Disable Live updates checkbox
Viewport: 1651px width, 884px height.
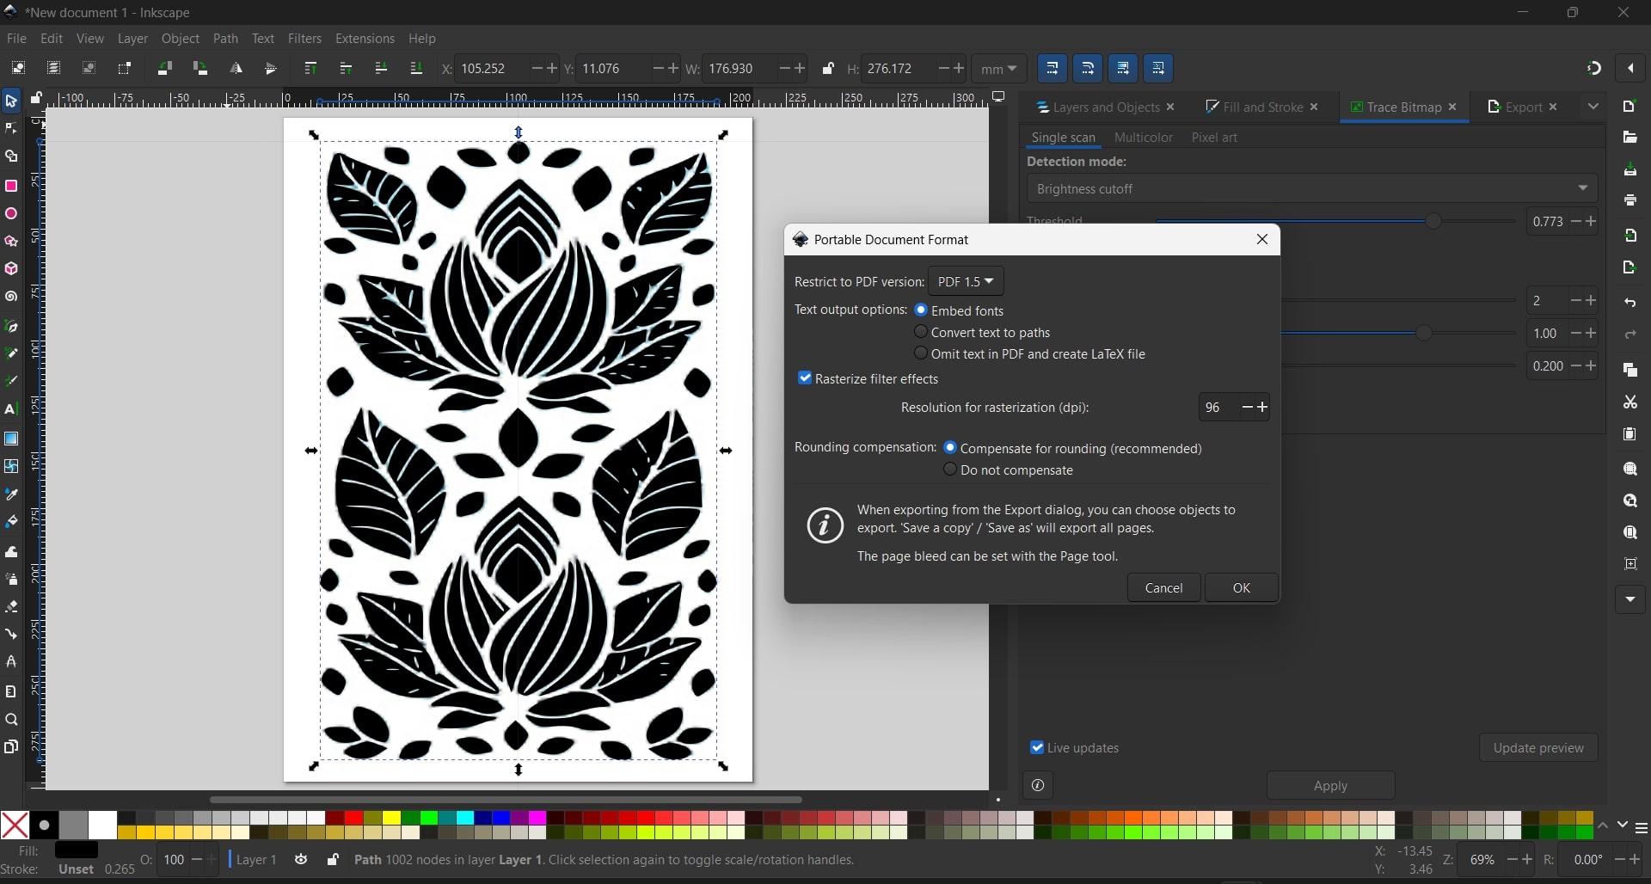click(1037, 748)
